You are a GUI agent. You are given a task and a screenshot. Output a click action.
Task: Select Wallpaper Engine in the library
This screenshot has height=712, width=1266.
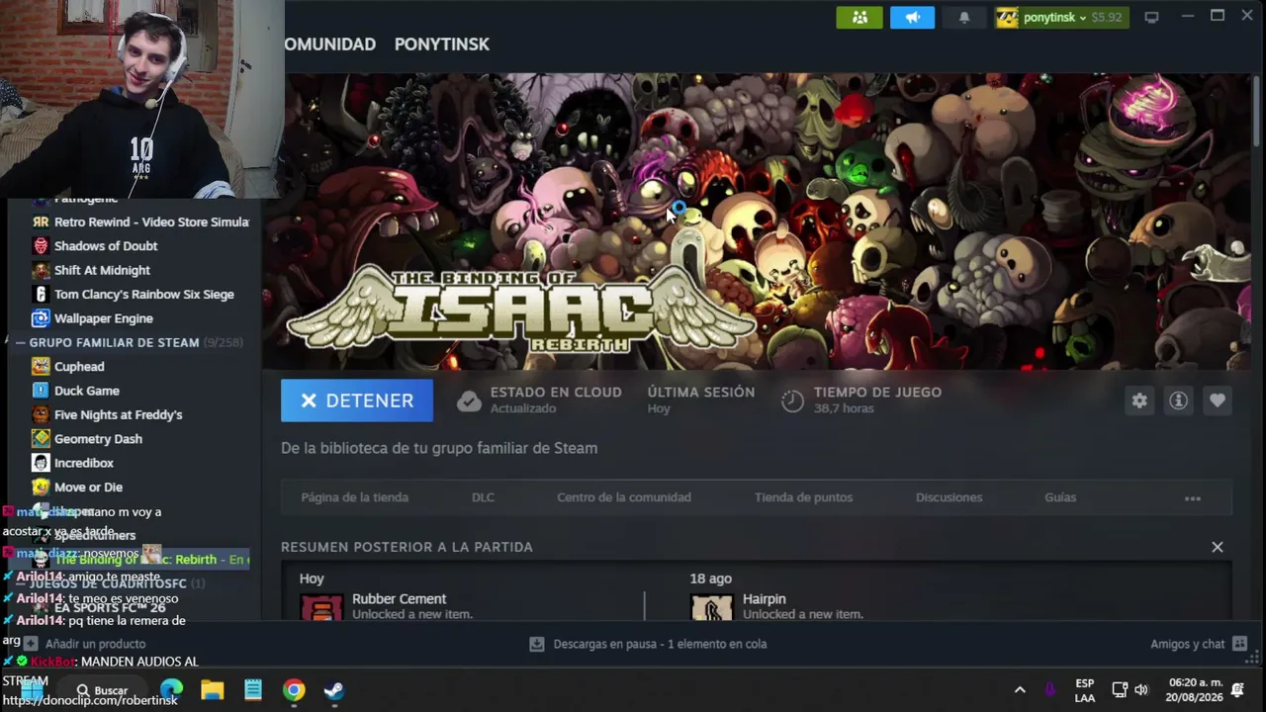(x=104, y=318)
